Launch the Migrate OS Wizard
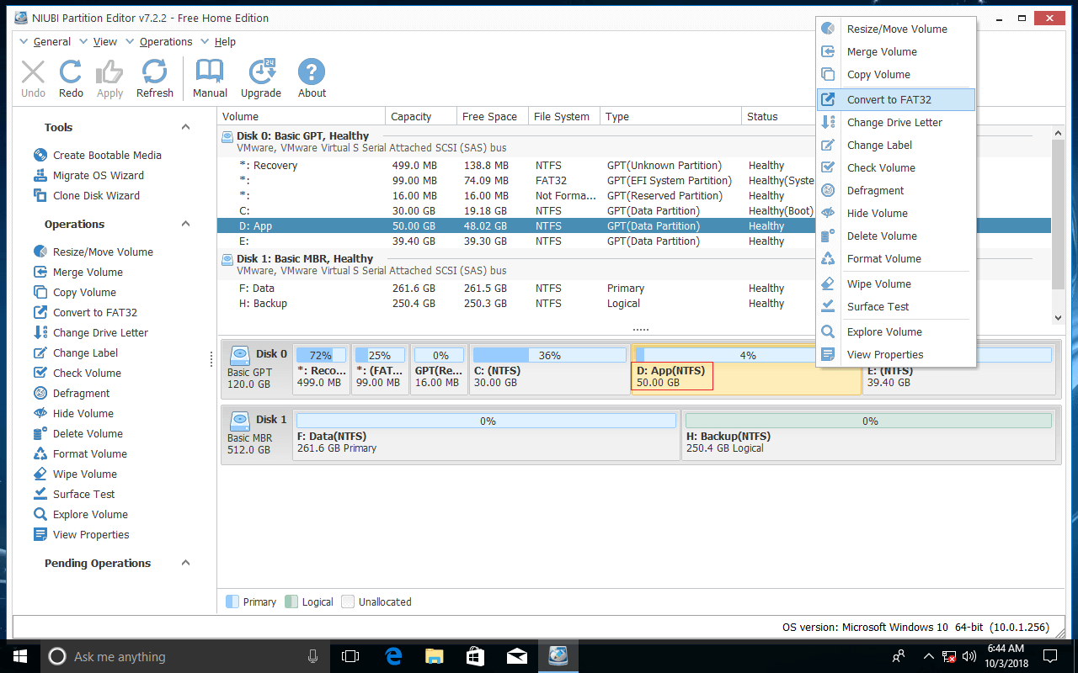 (98, 175)
